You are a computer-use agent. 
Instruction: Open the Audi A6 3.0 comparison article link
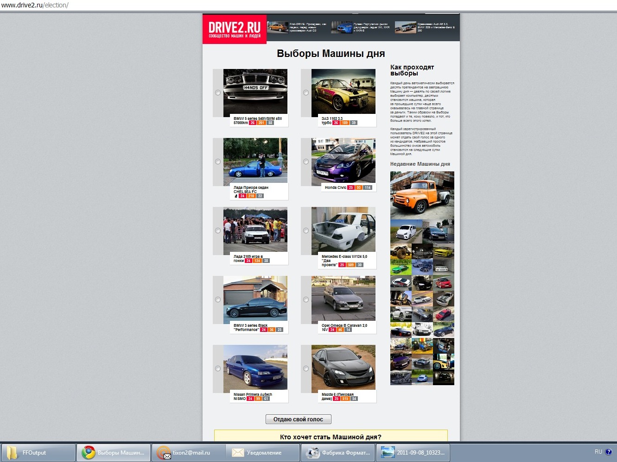tap(436, 27)
